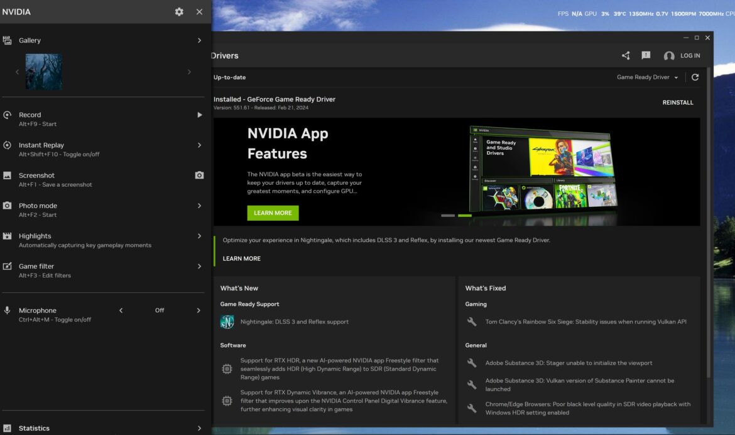Advance the Gallery carousel with the right chevron
Image resolution: width=735 pixels, height=435 pixels.
(189, 71)
